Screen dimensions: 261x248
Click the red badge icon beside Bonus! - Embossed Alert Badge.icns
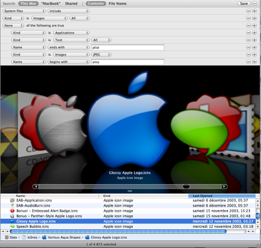[x=12, y=211]
